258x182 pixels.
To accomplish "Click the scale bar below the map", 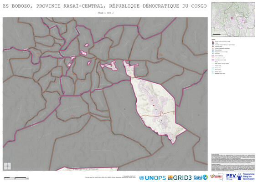I will pyautogui.click(x=16, y=178).
